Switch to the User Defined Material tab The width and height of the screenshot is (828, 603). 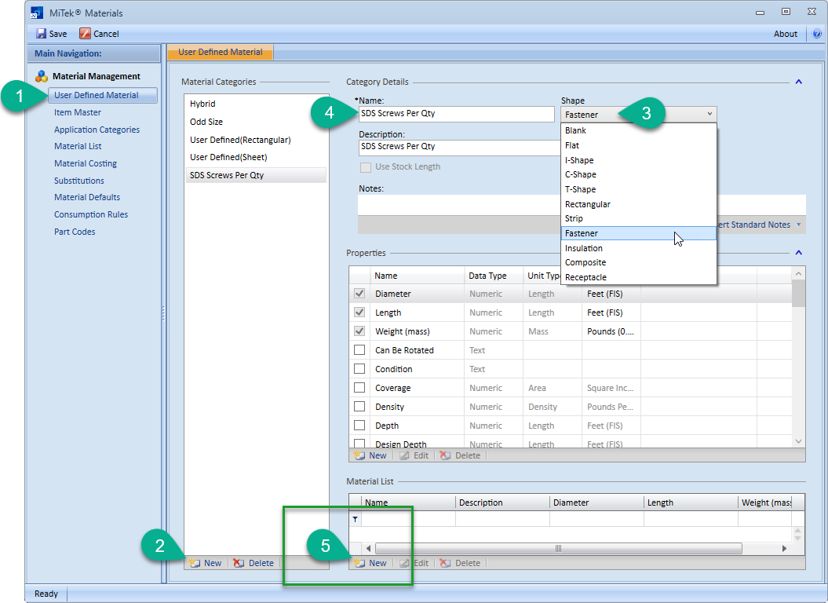tap(221, 52)
